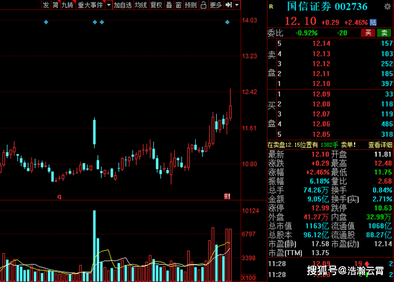
Task: Click buy level 4 volume 486
Action: (387, 124)
